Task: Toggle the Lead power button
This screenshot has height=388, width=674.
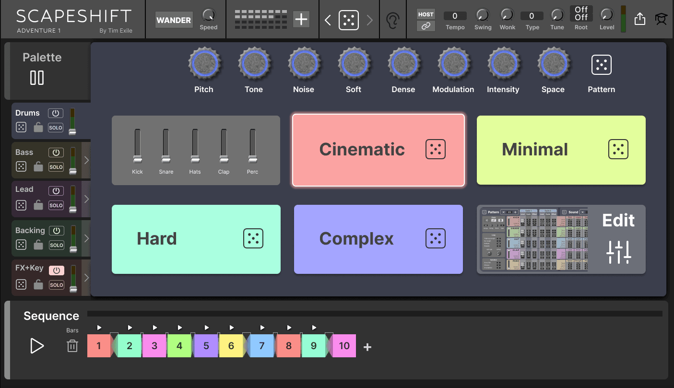Action: pyautogui.click(x=56, y=190)
